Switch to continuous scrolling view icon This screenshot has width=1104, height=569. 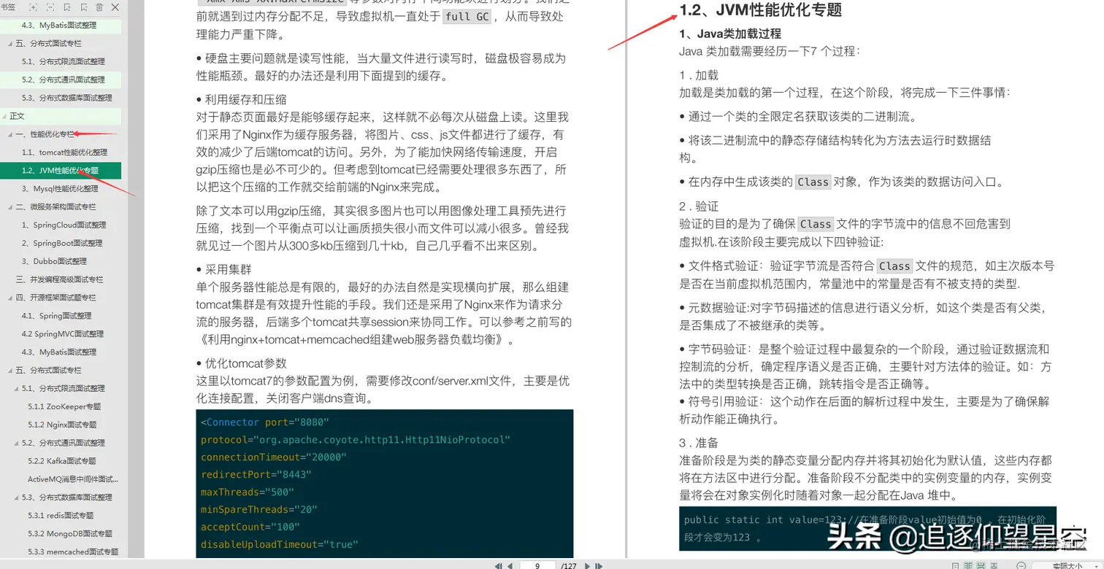coord(981,565)
